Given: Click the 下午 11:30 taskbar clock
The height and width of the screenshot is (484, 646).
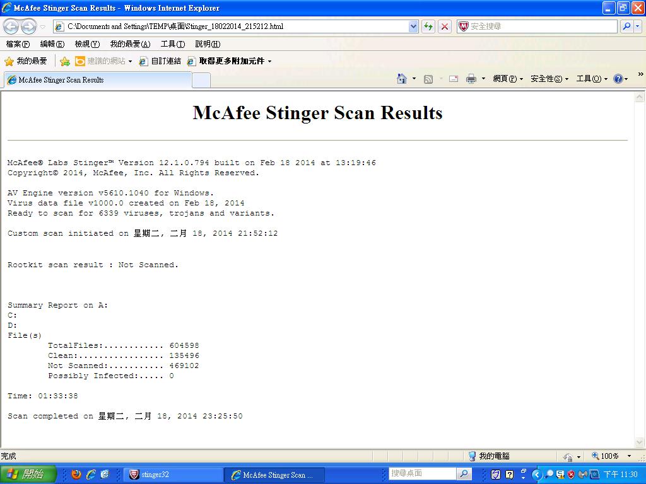Looking at the screenshot, I should tap(621, 475).
